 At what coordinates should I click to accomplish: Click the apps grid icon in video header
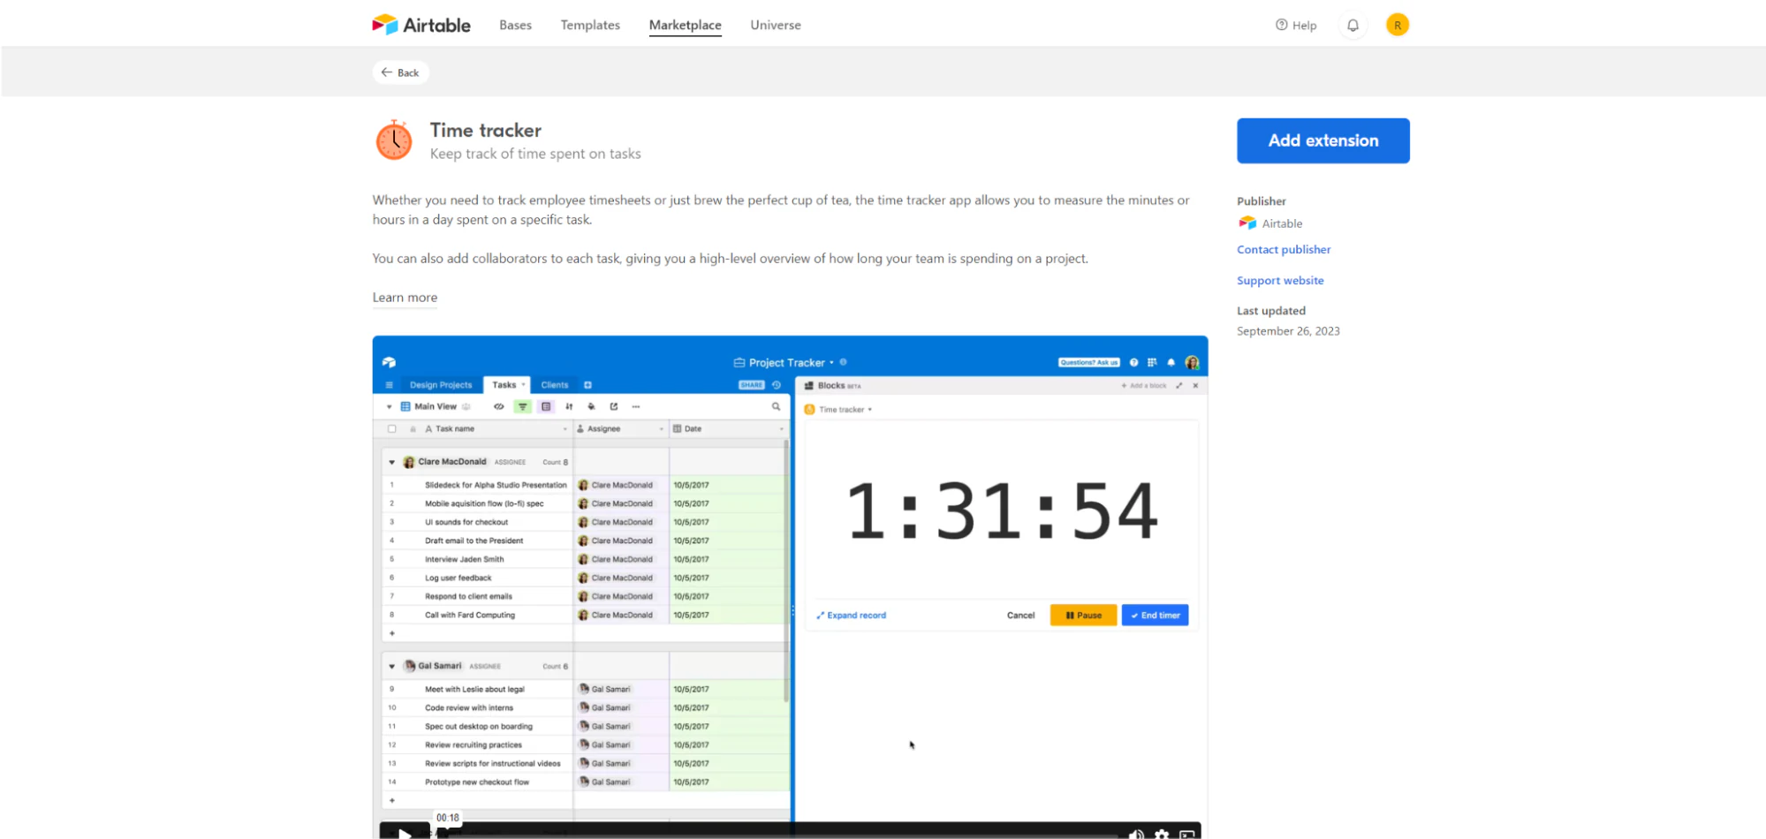[1152, 362]
